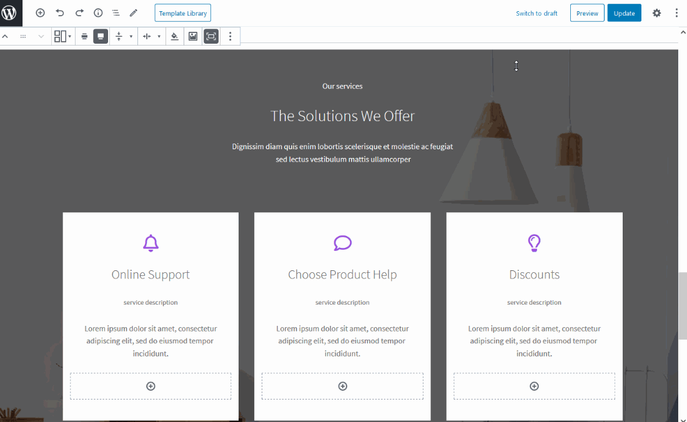Select Lorem ipsum text in Choose Product Help card
The height and width of the screenshot is (422, 687).
coord(342,341)
